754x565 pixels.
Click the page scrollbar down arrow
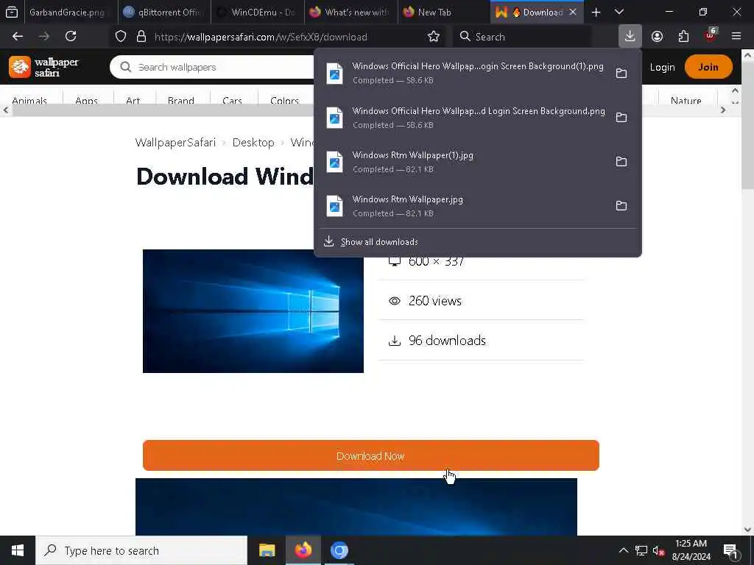coord(747,530)
